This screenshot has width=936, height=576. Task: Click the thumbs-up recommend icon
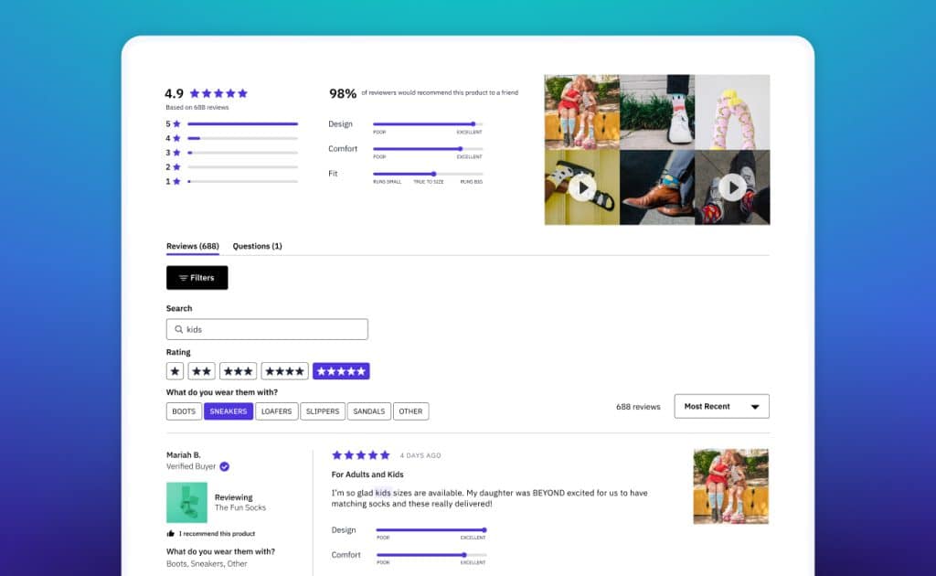pos(171,534)
